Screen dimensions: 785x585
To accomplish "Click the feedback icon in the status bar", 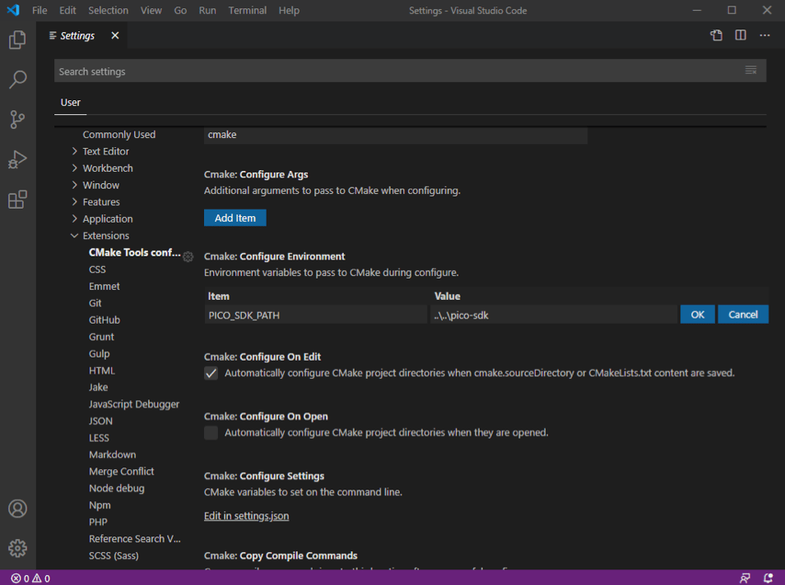I will (x=745, y=578).
